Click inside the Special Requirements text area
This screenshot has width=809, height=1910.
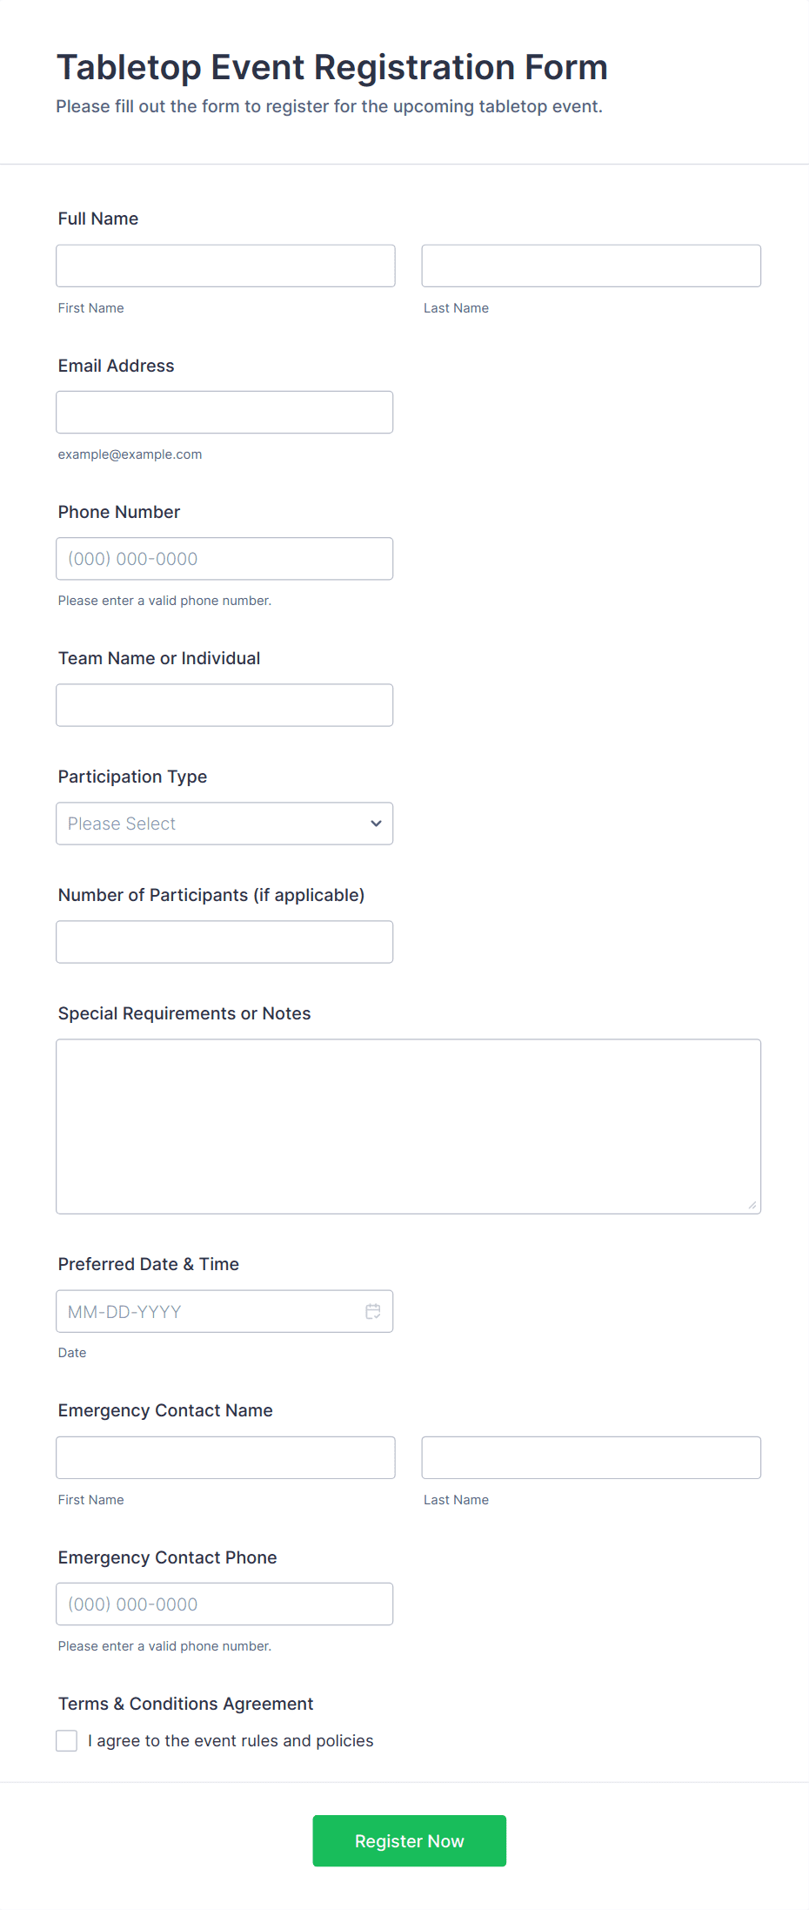pos(408,1126)
